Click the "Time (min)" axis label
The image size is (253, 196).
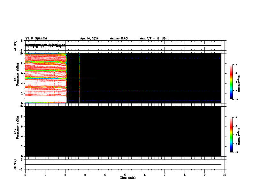click(x=128, y=178)
